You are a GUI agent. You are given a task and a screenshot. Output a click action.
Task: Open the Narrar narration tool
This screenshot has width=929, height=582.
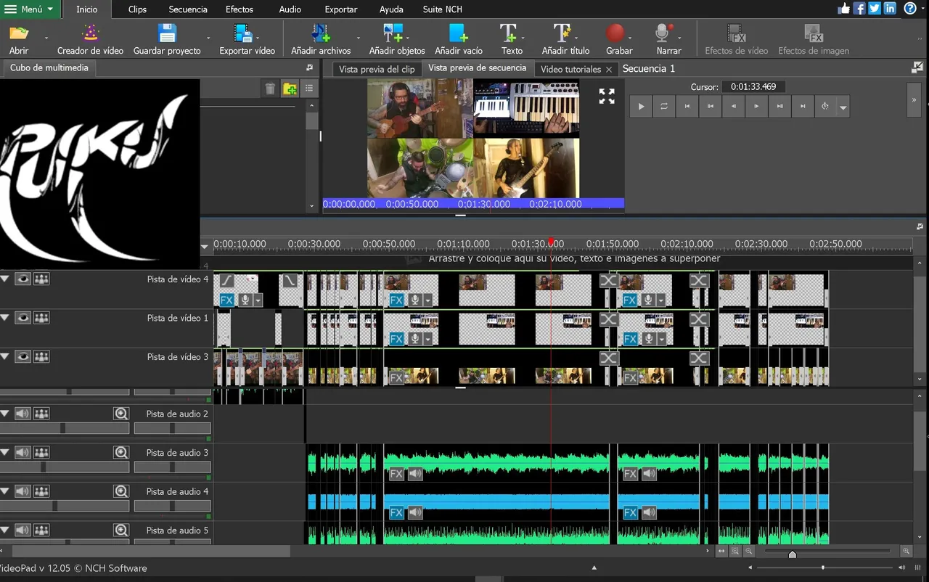pyautogui.click(x=668, y=39)
